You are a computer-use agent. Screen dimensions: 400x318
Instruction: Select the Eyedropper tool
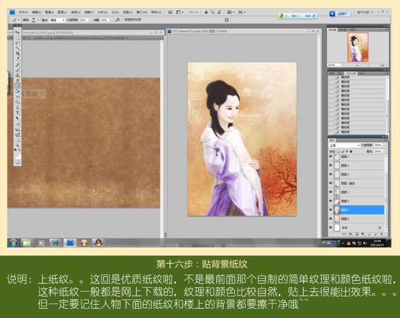pyautogui.click(x=17, y=58)
